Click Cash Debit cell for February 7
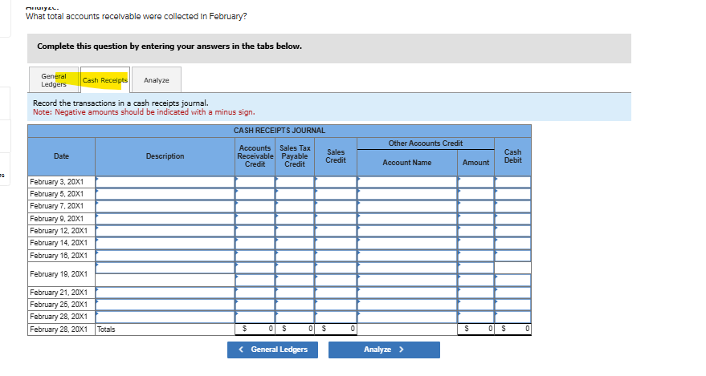The image size is (706, 376). [512, 206]
